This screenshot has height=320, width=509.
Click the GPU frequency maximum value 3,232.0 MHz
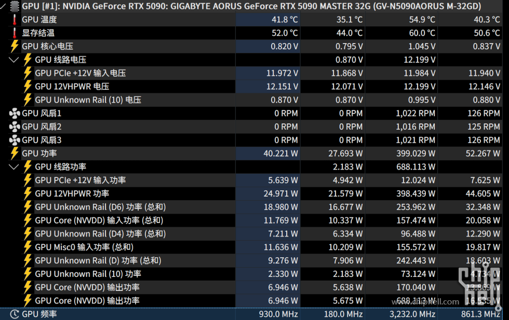tap(412, 314)
